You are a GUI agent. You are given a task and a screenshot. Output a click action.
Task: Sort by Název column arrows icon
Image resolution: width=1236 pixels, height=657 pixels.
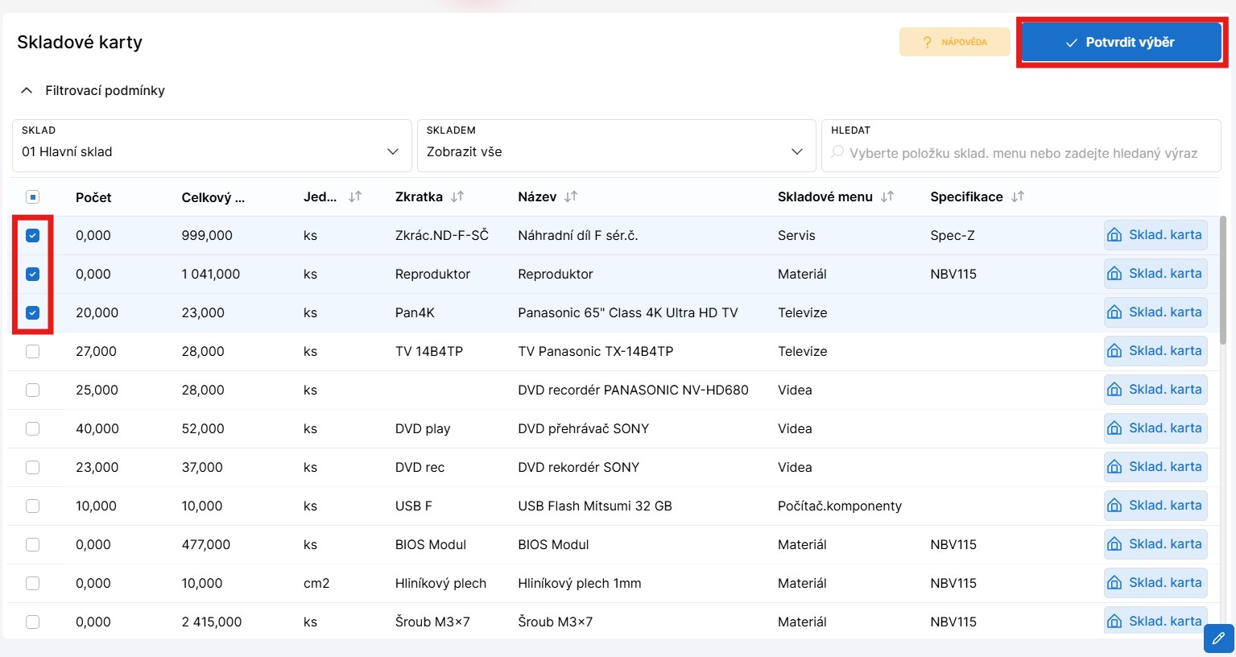pyautogui.click(x=571, y=196)
